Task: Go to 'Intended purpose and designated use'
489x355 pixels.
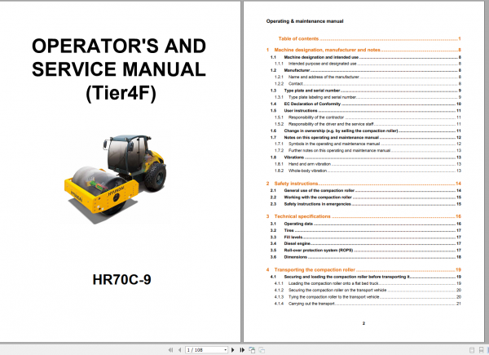Action: click(368, 64)
